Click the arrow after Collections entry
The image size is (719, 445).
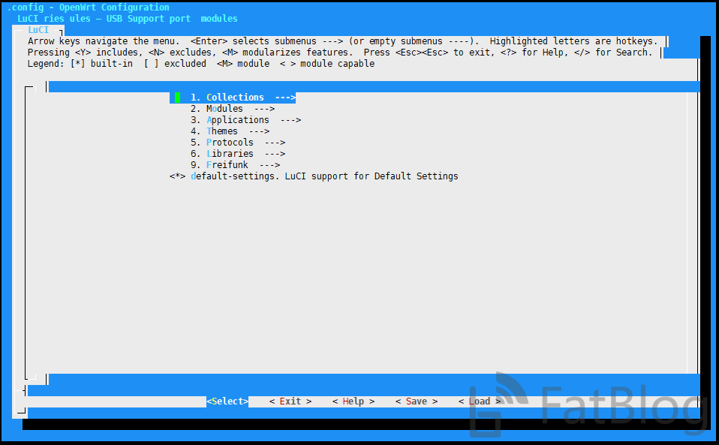point(285,97)
